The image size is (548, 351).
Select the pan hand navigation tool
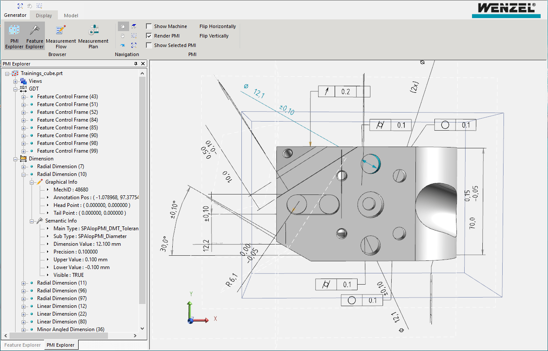pos(123,36)
